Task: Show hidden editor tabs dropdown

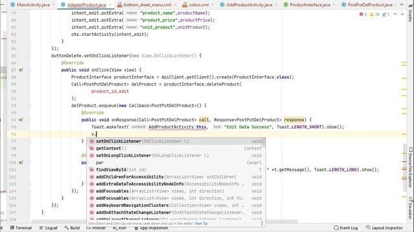Action: (x=402, y=5)
